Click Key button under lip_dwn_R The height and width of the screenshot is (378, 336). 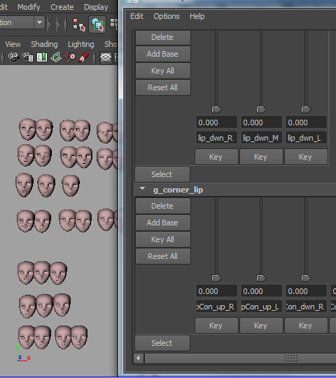click(x=216, y=157)
